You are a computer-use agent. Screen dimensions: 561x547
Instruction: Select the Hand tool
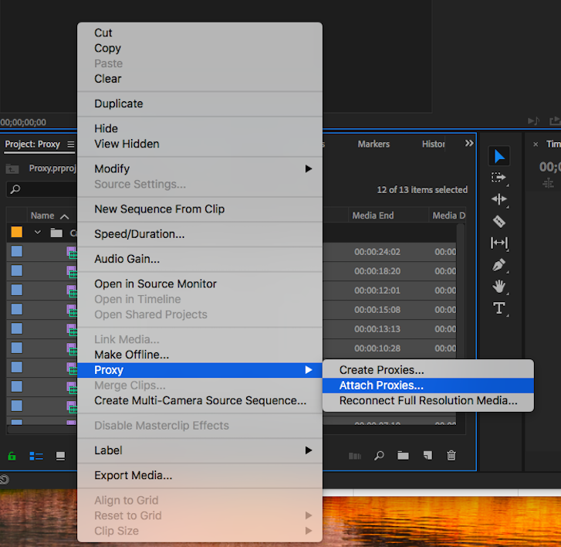tap(499, 287)
